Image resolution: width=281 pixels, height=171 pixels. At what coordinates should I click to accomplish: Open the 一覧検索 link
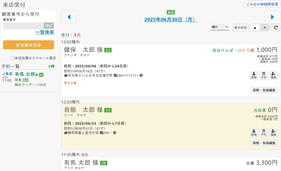tap(45, 32)
